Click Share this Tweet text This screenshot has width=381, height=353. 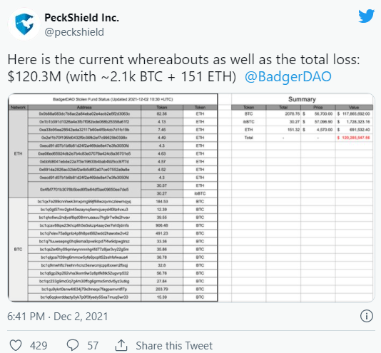point(174,345)
